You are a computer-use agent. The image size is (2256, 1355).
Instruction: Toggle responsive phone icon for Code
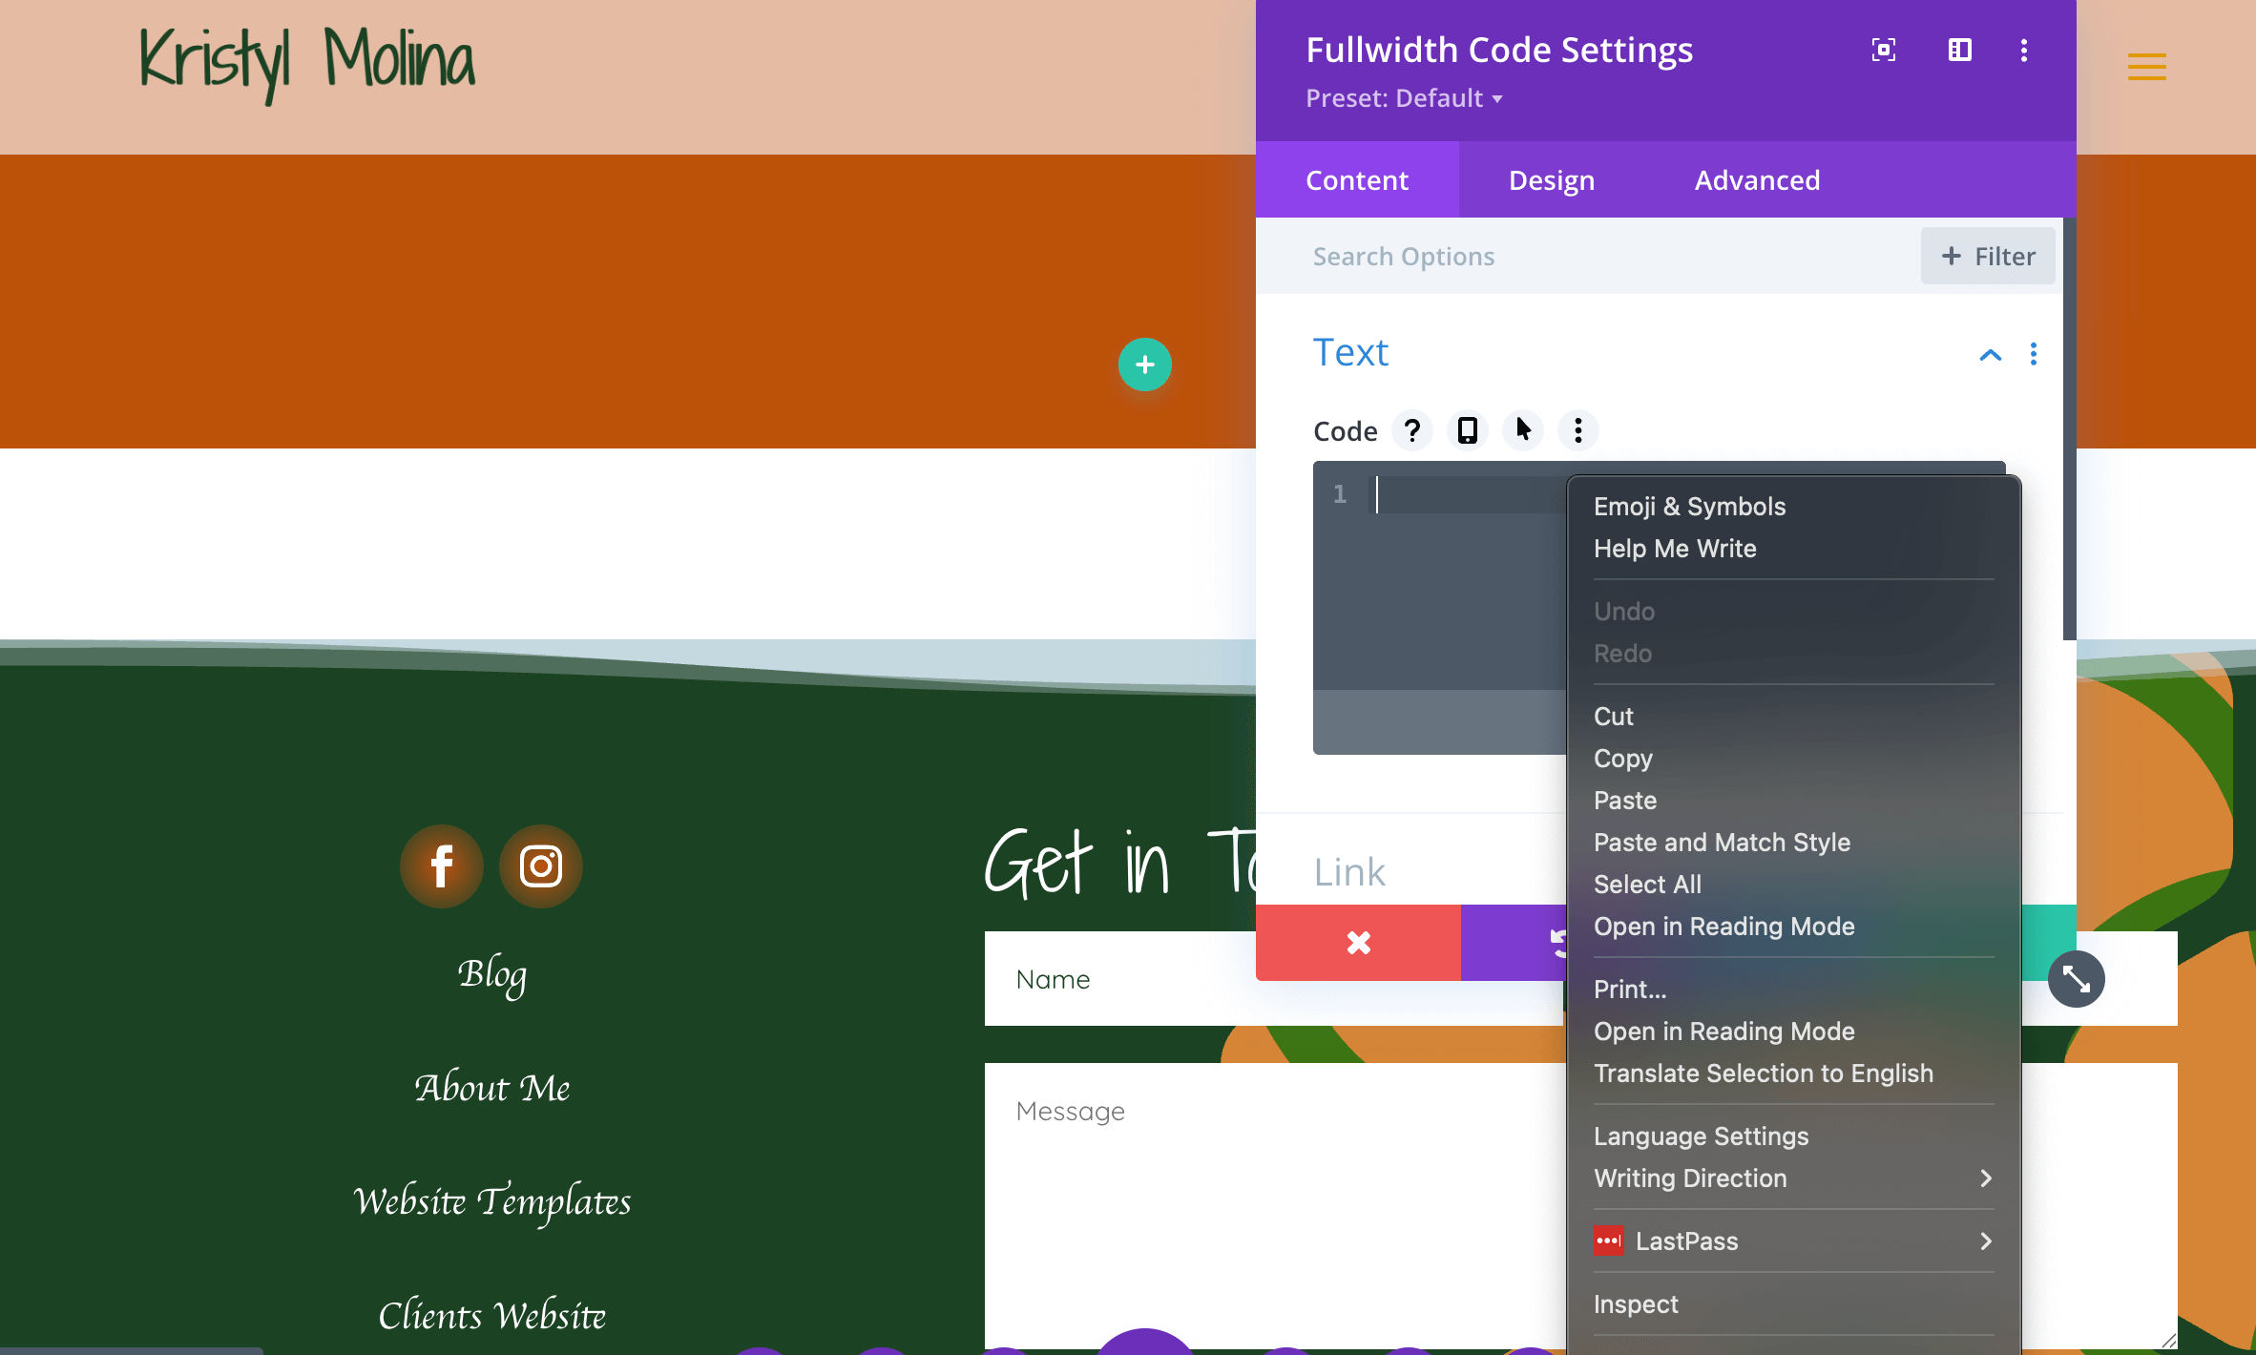1468,430
